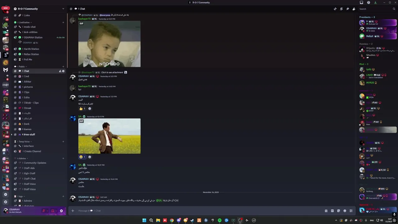
Task: Add a channel to Temp Voice category
Action: tap(63, 142)
